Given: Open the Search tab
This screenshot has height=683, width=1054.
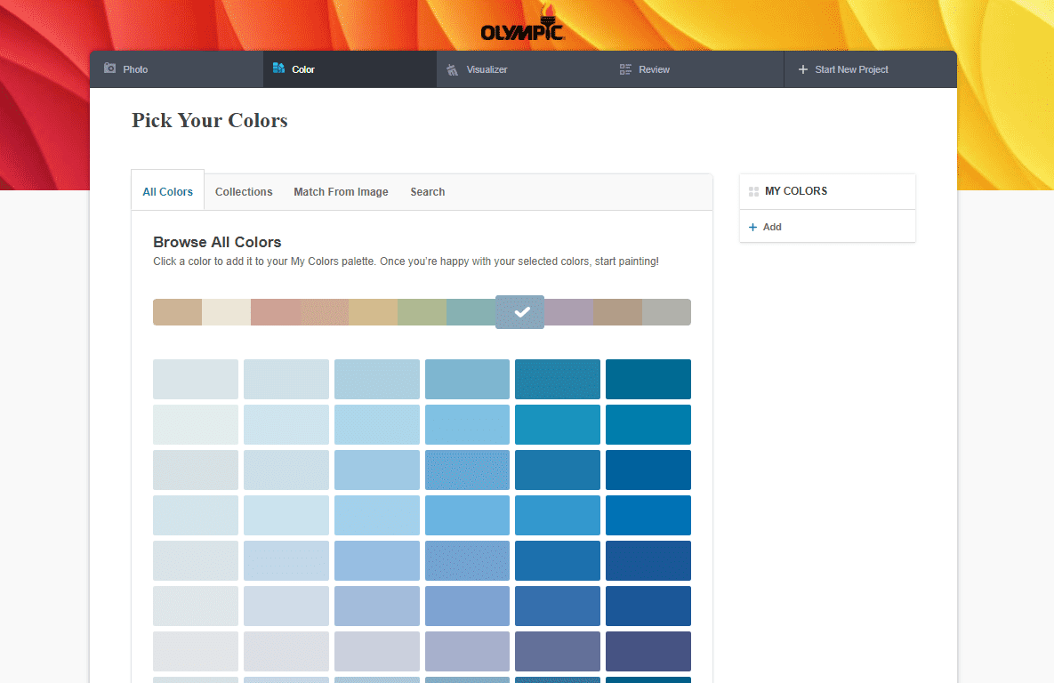Looking at the screenshot, I should point(428,191).
